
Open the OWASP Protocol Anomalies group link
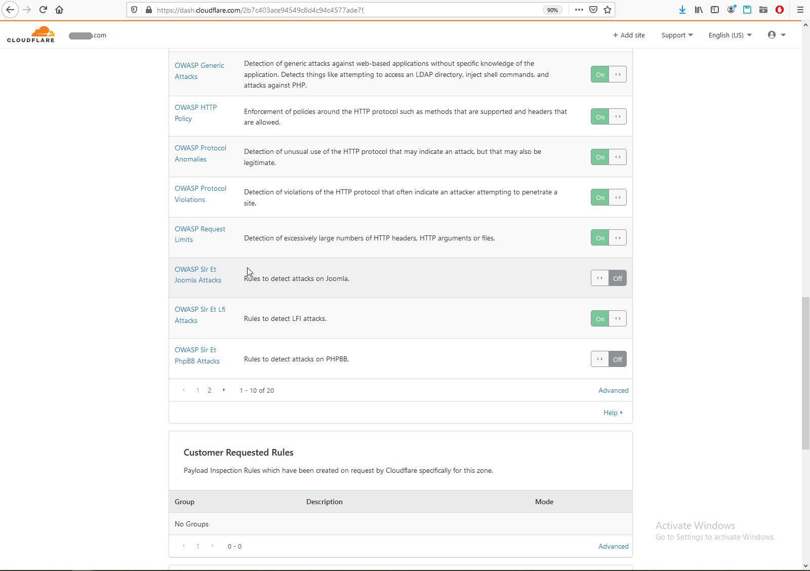pyautogui.click(x=200, y=153)
